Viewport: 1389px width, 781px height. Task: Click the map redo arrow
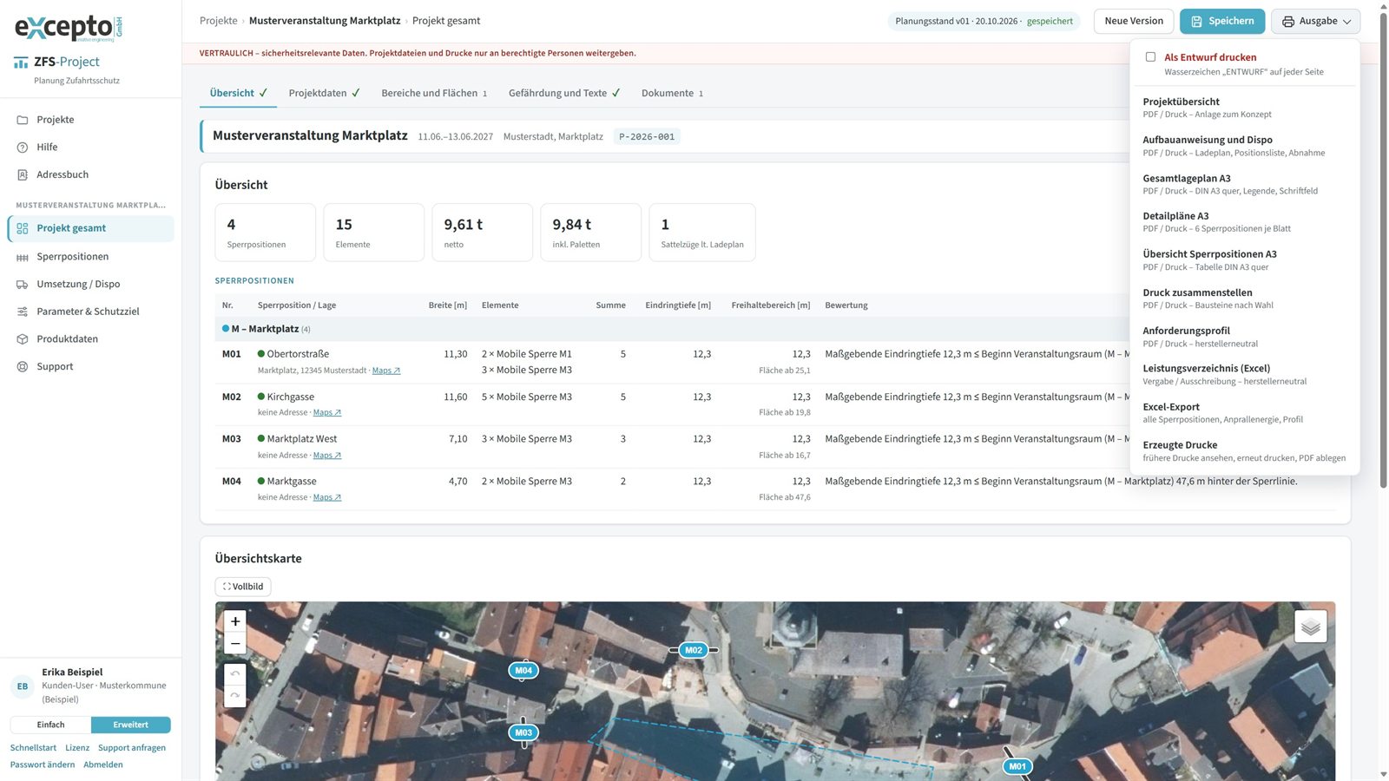pos(235,696)
